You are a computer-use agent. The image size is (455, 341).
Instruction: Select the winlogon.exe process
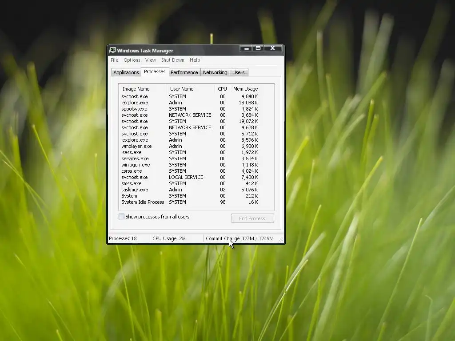pyautogui.click(x=189, y=165)
